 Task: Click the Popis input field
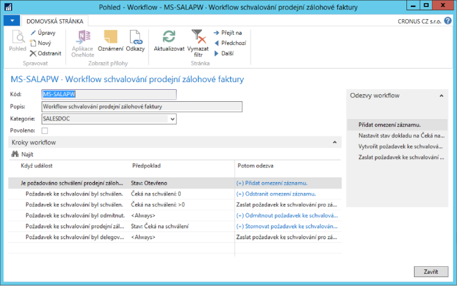coord(142,106)
